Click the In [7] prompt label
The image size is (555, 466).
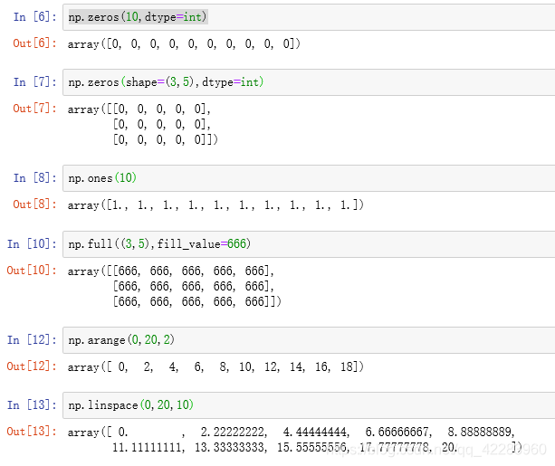(34, 82)
